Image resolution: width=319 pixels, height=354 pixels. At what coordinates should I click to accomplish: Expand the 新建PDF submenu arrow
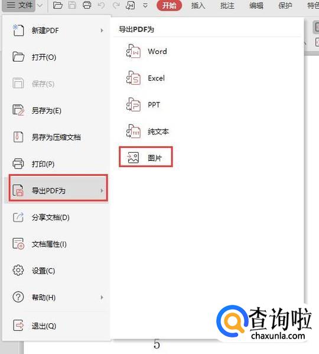(x=102, y=30)
